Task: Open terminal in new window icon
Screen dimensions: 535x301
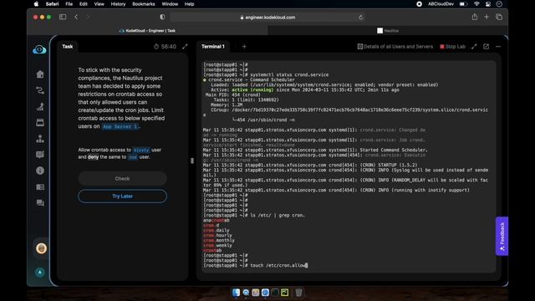Action: click(487, 47)
